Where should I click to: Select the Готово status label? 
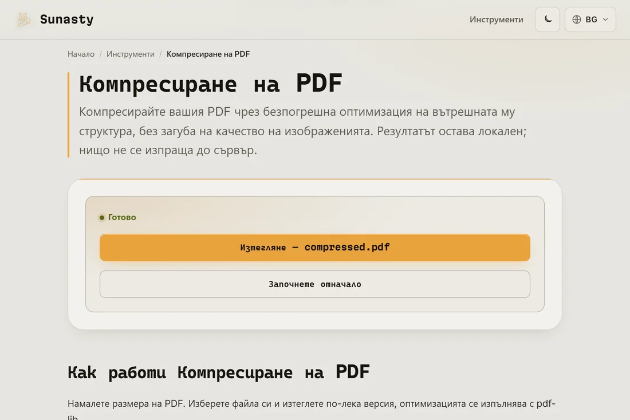tap(122, 217)
